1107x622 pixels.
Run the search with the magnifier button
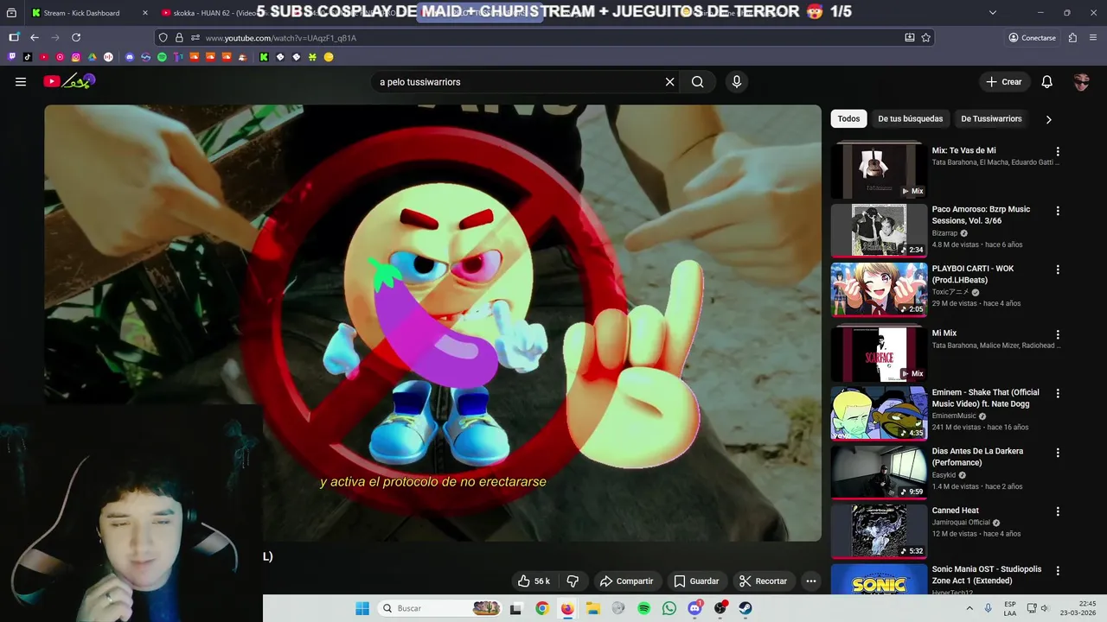[x=697, y=82]
